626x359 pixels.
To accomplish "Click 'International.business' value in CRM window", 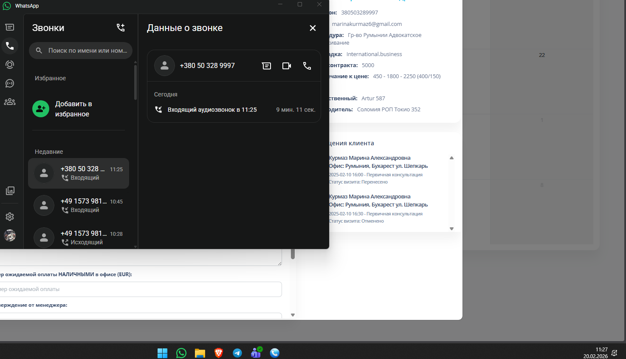I will click(374, 54).
